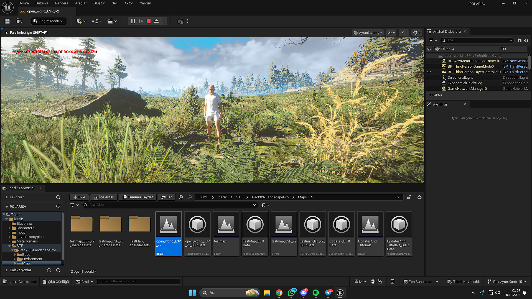532x299 pixels.
Task: Click the eye visibility column header
Action: click(429, 49)
